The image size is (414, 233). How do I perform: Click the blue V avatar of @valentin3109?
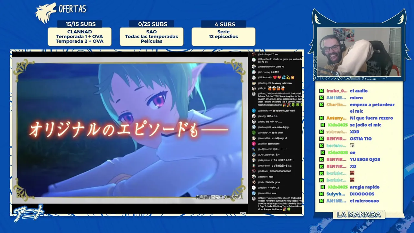coord(254,111)
